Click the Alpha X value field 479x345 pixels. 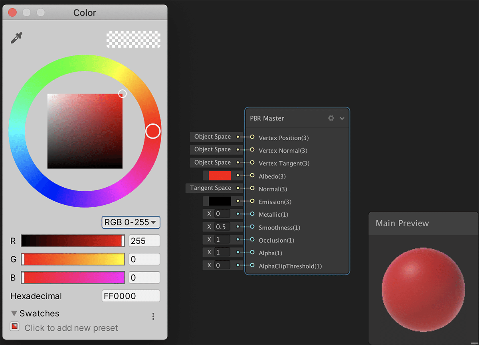tap(222, 253)
